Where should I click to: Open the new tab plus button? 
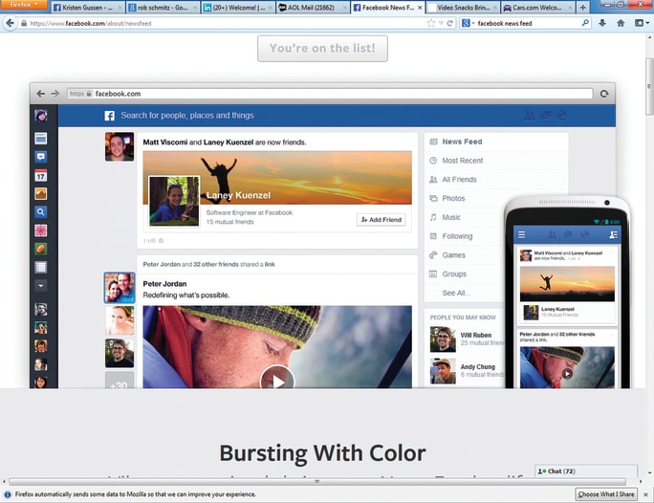[x=583, y=7]
